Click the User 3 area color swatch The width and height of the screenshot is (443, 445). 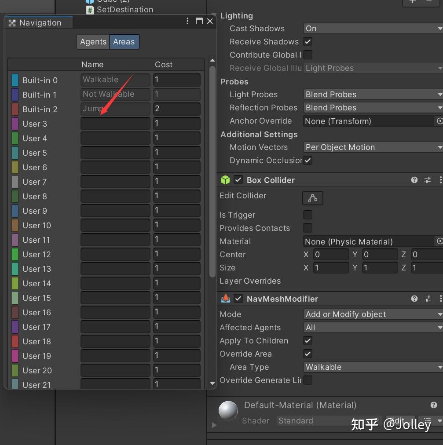[15, 124]
